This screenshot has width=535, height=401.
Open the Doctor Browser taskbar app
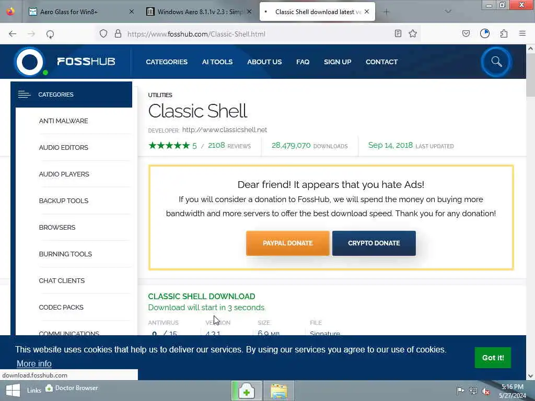pos(247,391)
